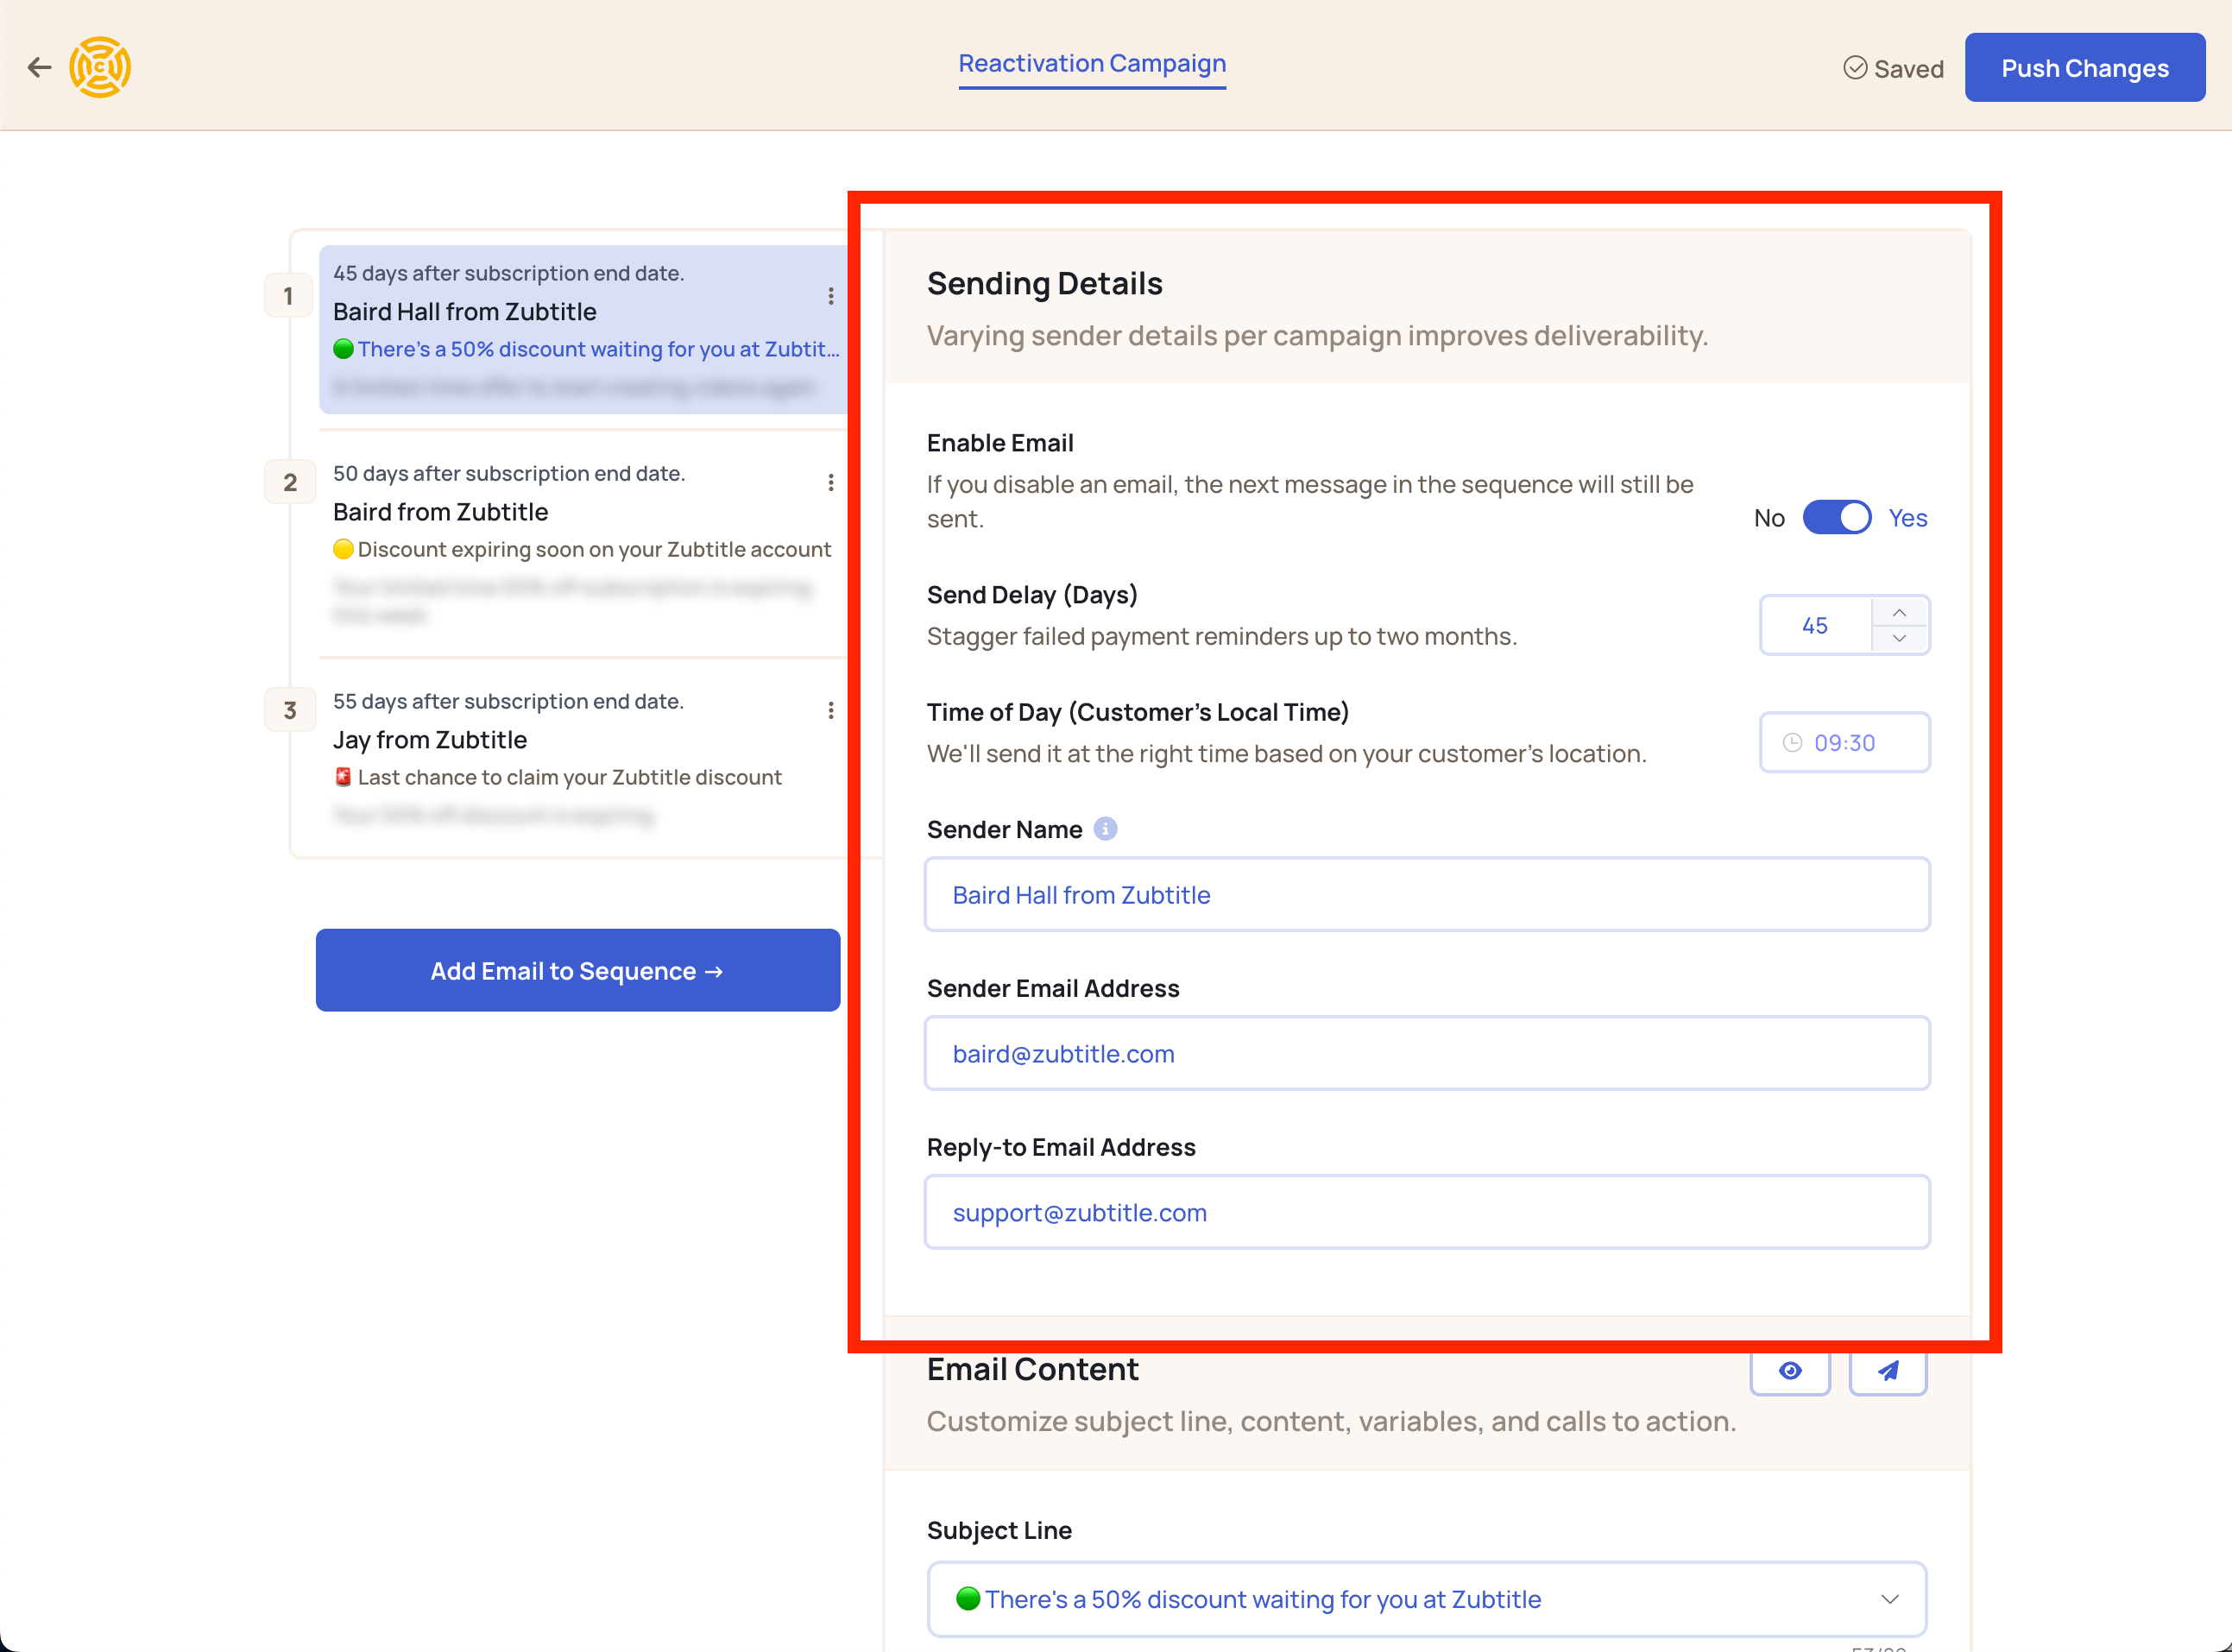Screen dimensions: 2232x1652
Task: Click the preview eye icon in Email Content
Action: coord(1789,1371)
